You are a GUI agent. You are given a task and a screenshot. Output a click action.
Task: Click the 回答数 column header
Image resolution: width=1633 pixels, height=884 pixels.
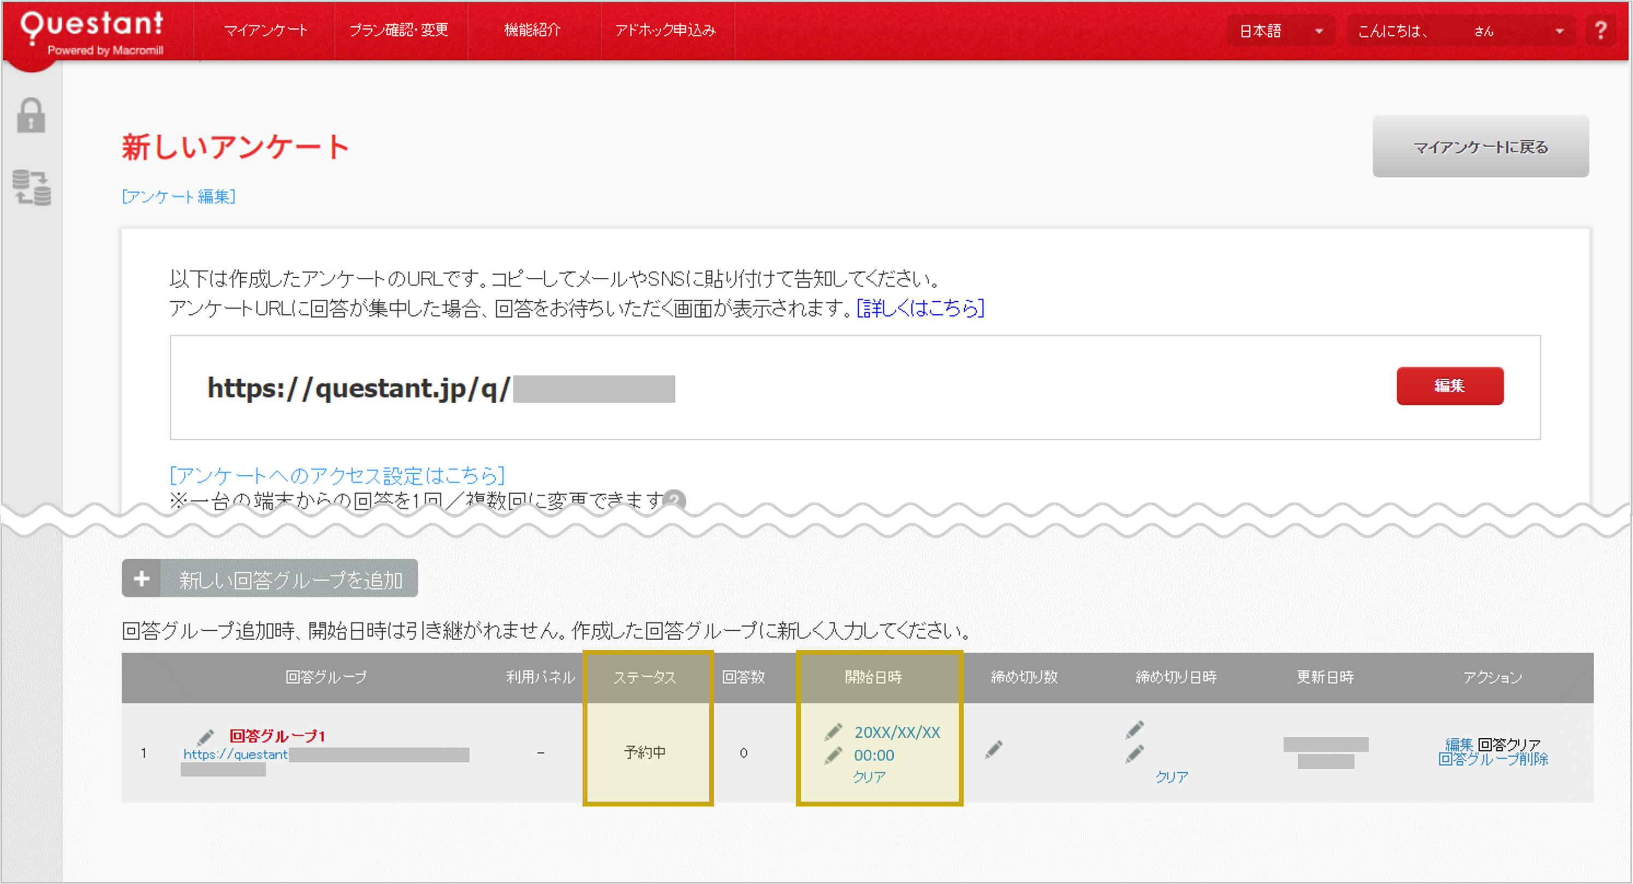(x=744, y=677)
